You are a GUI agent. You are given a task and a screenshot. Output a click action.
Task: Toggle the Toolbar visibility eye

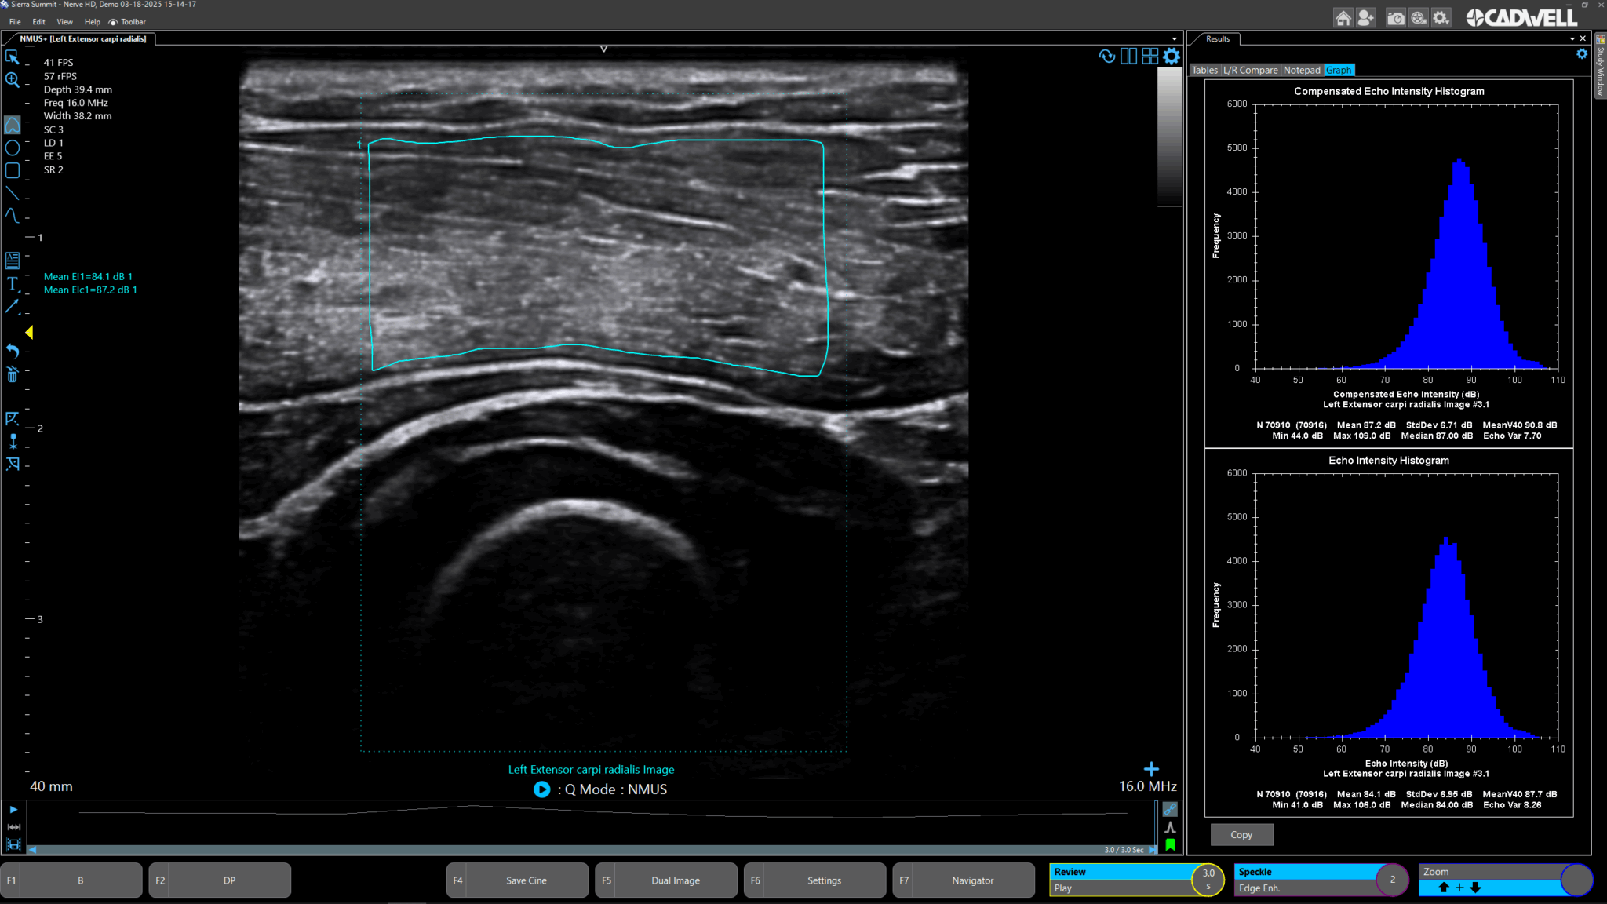point(114,22)
